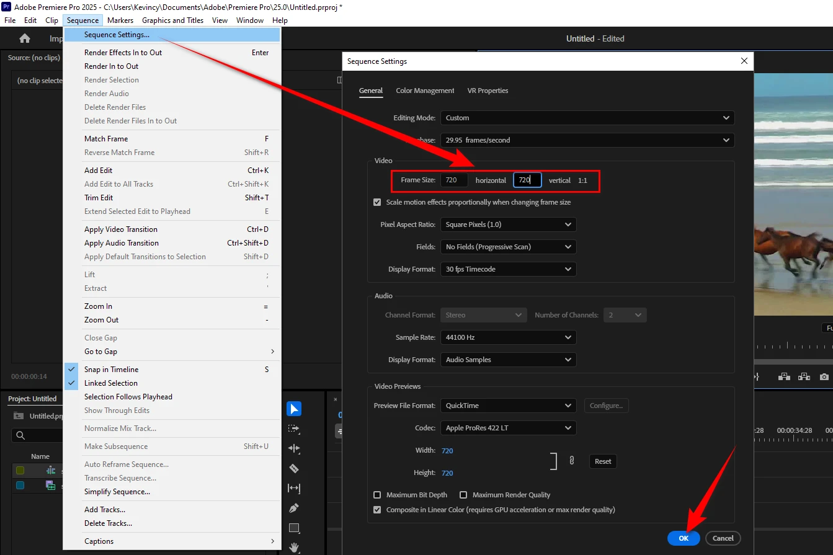Export a frame with the camera icon

824,376
